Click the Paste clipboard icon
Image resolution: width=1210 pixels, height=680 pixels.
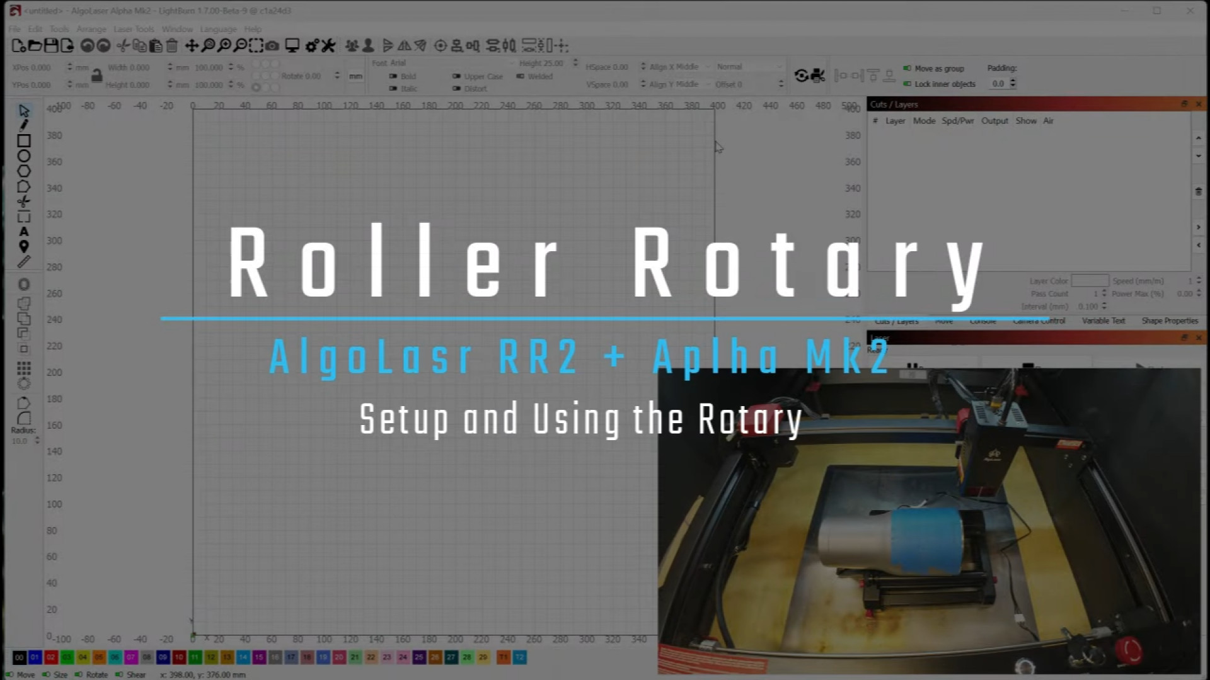(156, 45)
